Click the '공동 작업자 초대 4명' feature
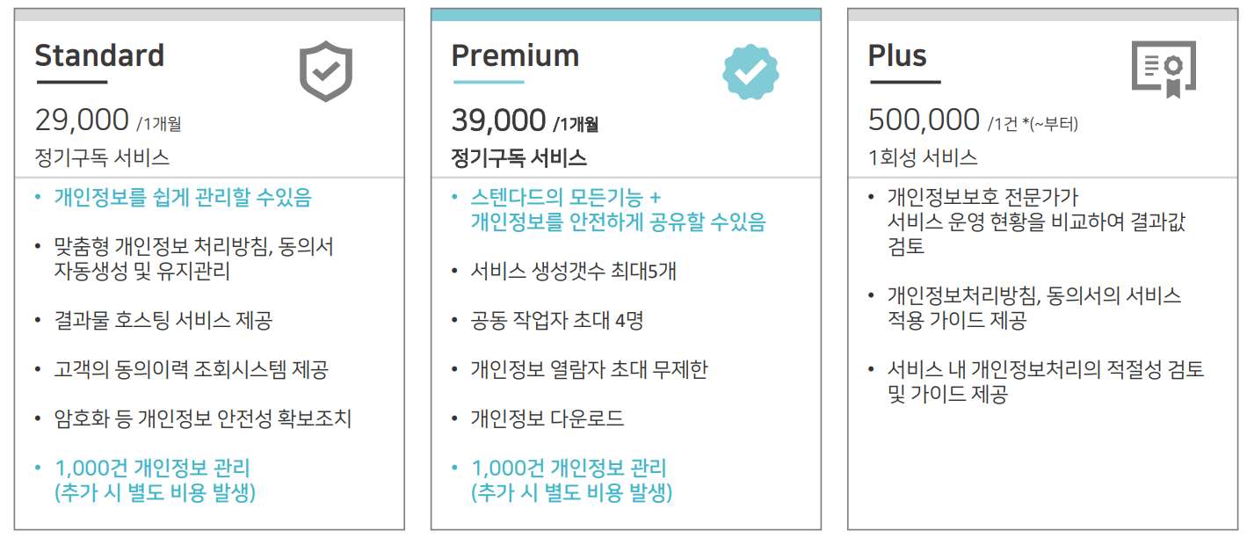The height and width of the screenshot is (538, 1247). coord(557,320)
